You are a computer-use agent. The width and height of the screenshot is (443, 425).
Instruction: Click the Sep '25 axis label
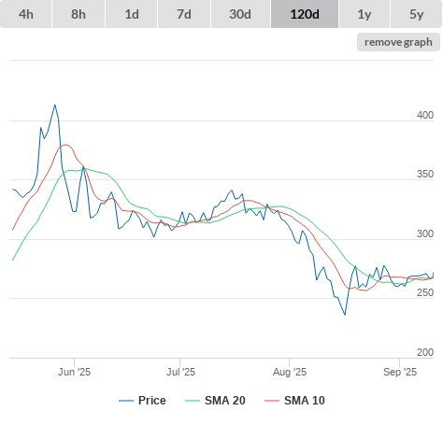click(400, 372)
